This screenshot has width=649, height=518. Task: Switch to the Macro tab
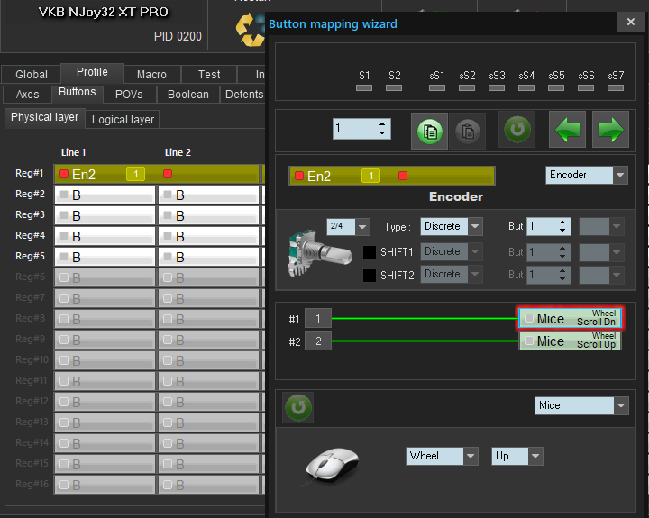click(151, 75)
